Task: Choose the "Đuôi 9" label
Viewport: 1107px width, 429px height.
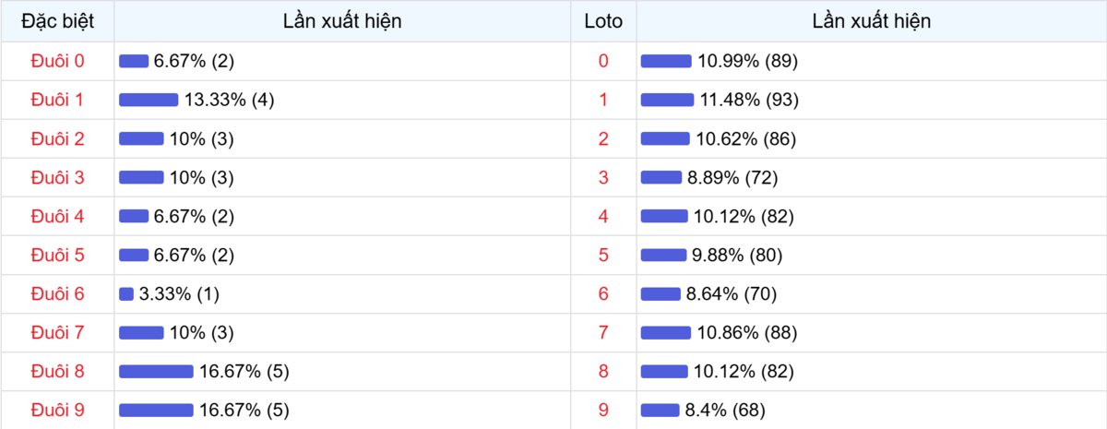Action: 57,410
